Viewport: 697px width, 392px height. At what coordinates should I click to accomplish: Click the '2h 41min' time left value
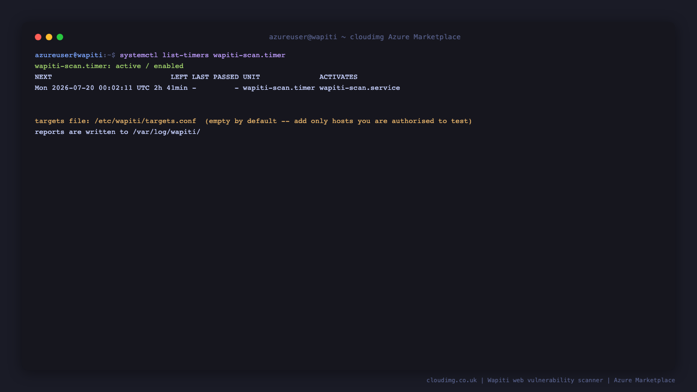click(171, 88)
